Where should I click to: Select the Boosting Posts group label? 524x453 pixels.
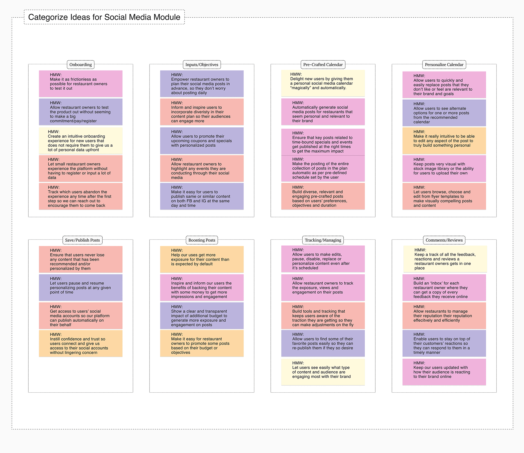pyautogui.click(x=202, y=240)
